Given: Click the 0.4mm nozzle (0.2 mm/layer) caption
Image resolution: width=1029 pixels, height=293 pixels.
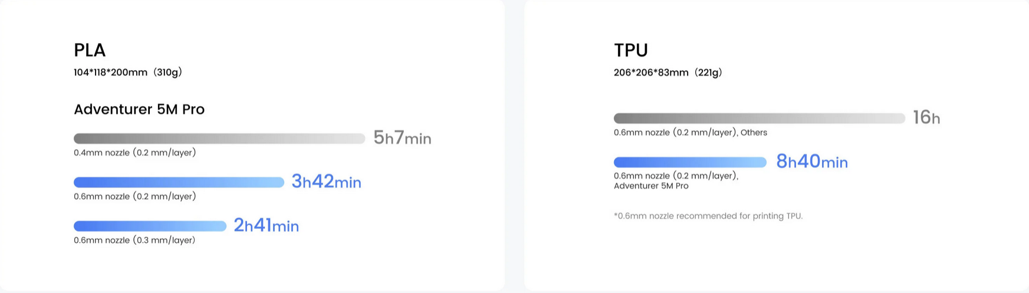Looking at the screenshot, I should (135, 153).
